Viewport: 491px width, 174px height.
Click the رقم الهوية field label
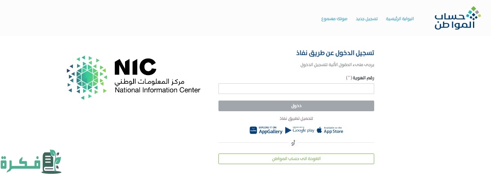coord(364,78)
